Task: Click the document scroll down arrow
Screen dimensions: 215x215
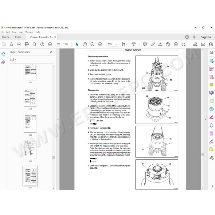Action: pos(203,189)
